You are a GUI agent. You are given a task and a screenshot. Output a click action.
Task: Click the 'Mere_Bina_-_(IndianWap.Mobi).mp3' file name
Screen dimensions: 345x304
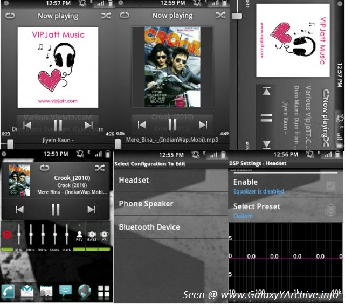172,140
